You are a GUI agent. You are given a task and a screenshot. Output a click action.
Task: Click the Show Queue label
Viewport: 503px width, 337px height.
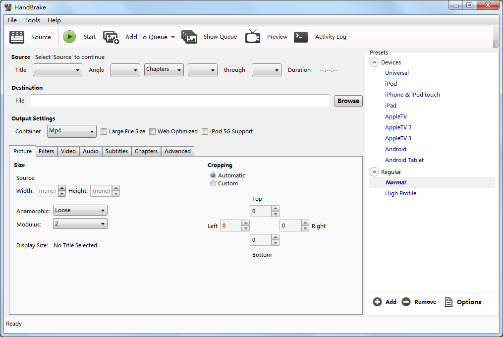(x=220, y=37)
